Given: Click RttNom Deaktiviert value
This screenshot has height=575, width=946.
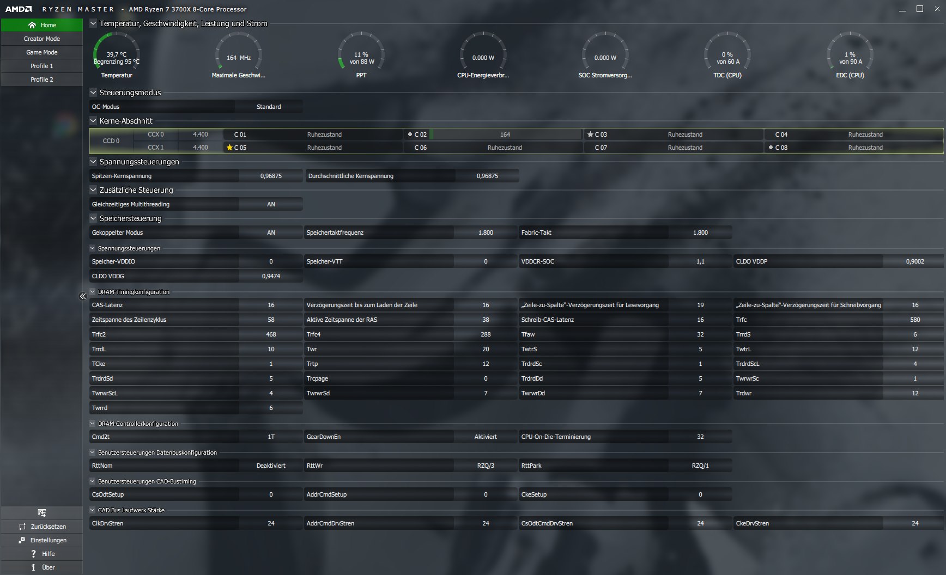Looking at the screenshot, I should [x=271, y=466].
